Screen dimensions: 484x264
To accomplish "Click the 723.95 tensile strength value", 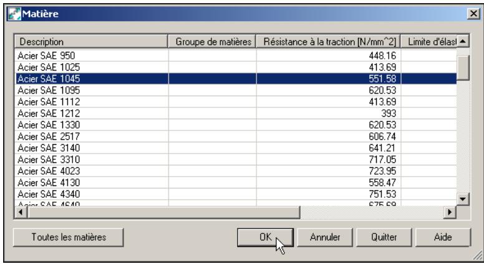I will pyautogui.click(x=382, y=171).
